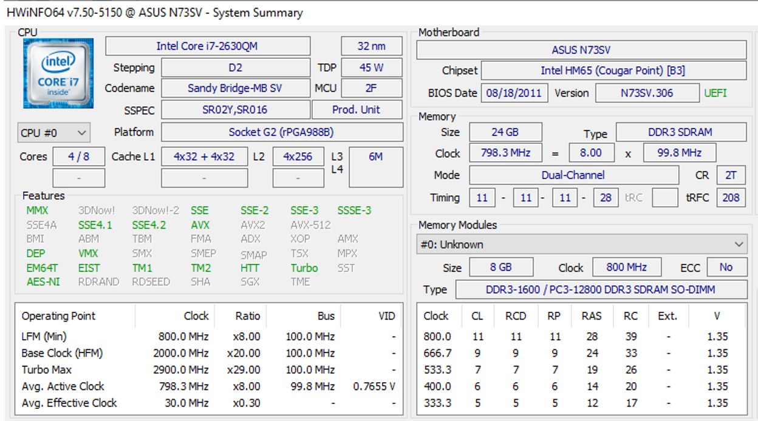Click the DDR3-1600 / PC3-12800 module type field
This screenshot has width=758, height=421.
click(601, 289)
